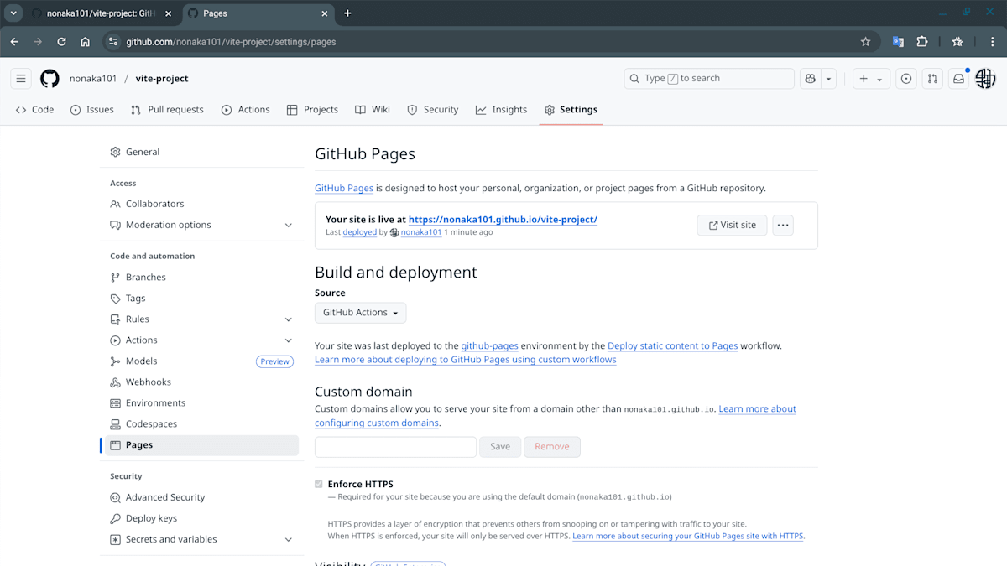Viewport: 1007px width, 566px height.
Task: Click the nonaka101 owner breadcrumb
Action: (x=93, y=79)
